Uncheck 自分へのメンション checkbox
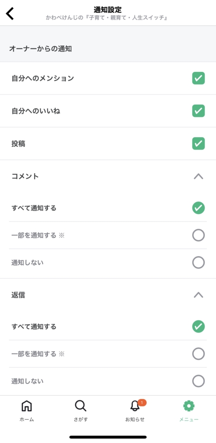 click(x=199, y=78)
